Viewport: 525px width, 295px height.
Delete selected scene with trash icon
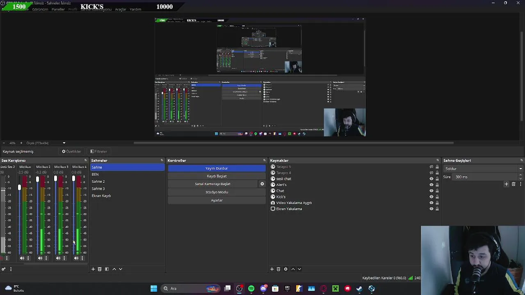coord(100,269)
